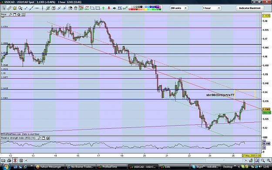Click the TK toolbar icon
Image resolution: width=272 pixels, height=170 pixels.
120,8
